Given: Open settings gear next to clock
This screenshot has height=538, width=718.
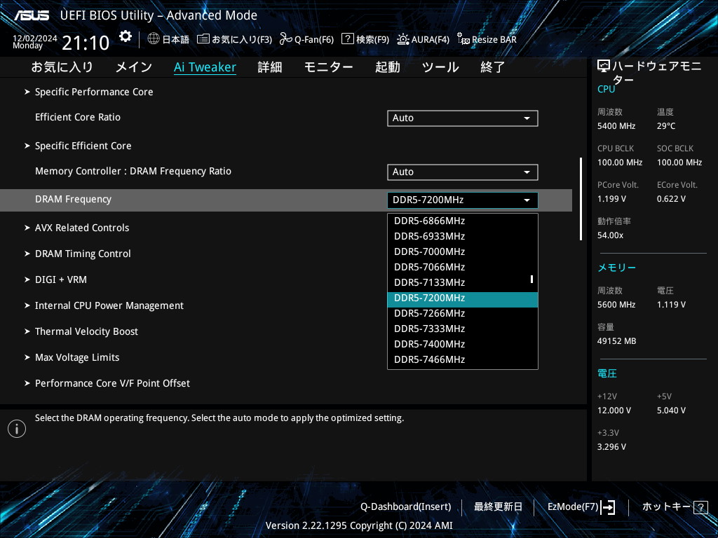Looking at the screenshot, I should (x=125, y=36).
